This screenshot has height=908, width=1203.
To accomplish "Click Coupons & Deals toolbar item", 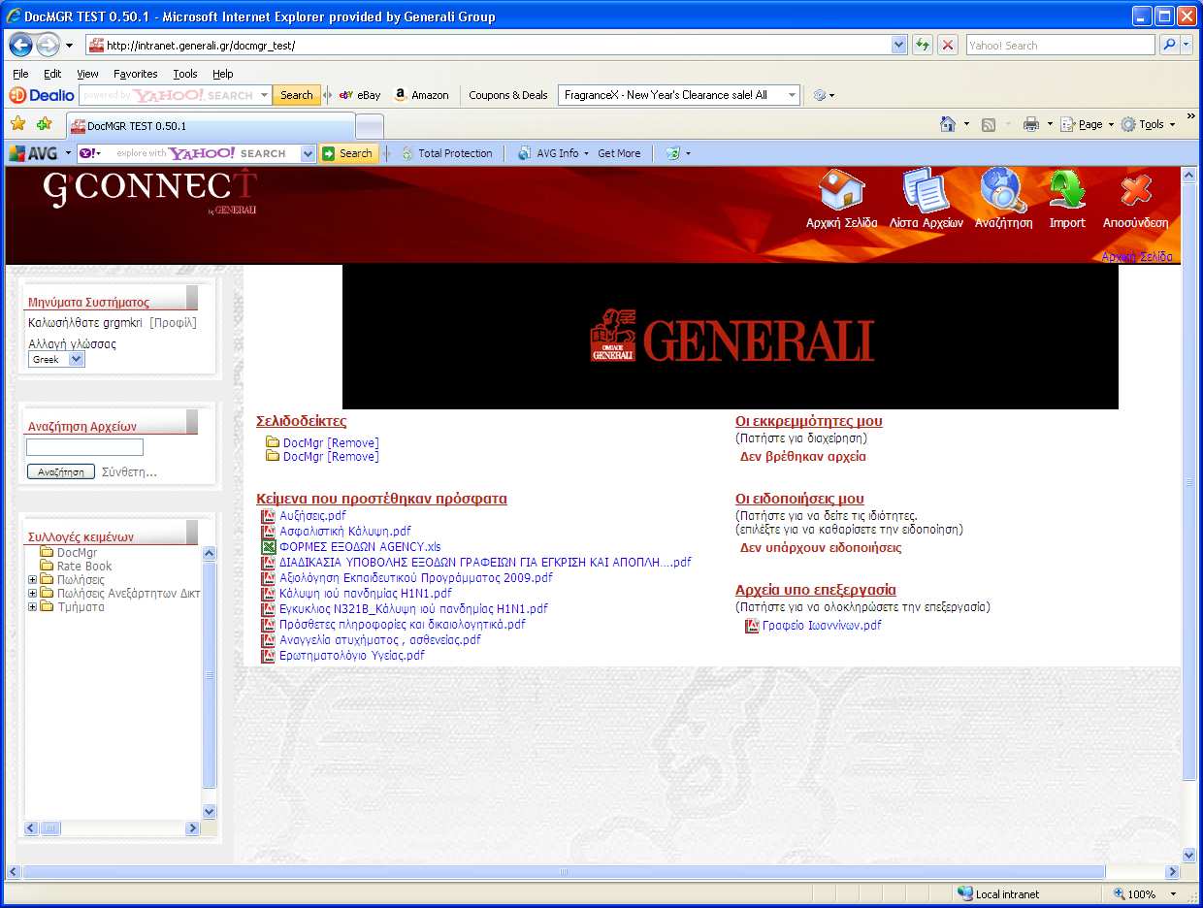I will tap(508, 95).
